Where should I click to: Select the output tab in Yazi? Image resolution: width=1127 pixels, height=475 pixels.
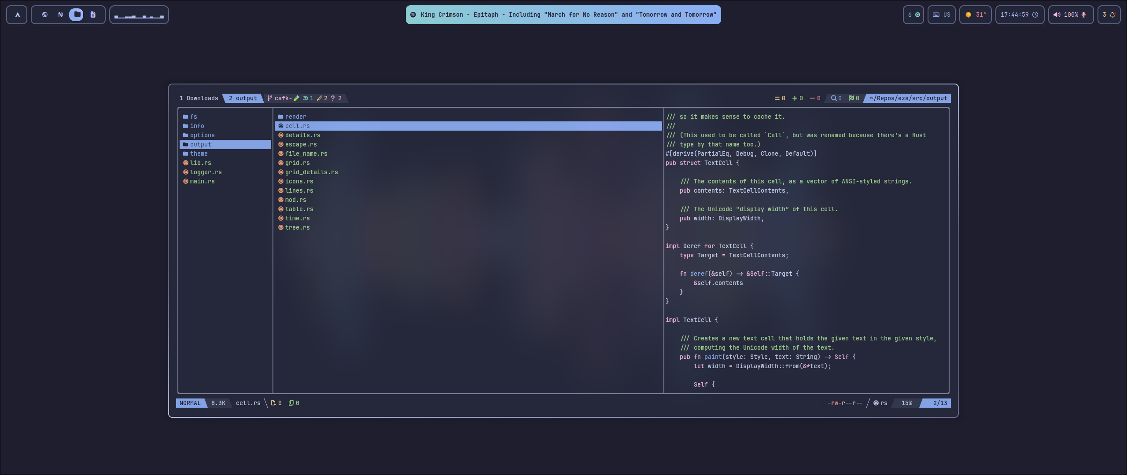tap(242, 98)
